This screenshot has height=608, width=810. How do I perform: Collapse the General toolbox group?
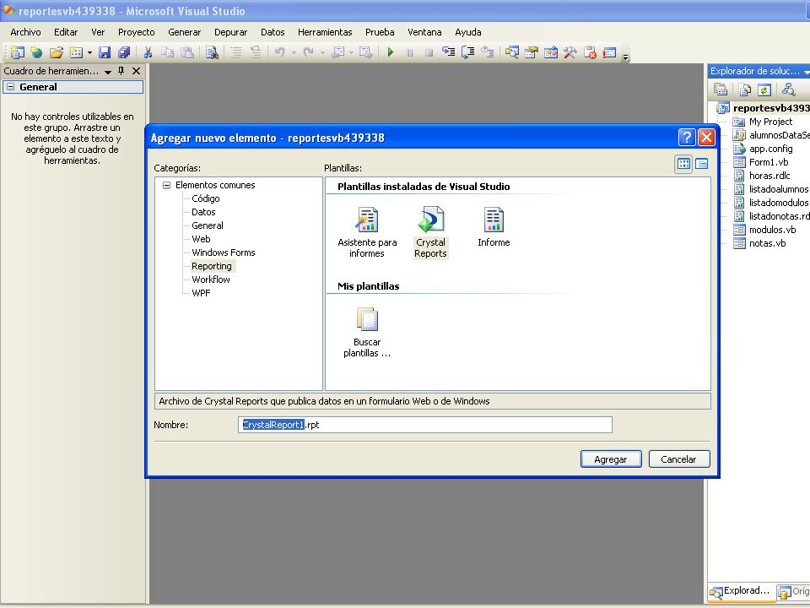pyautogui.click(x=10, y=87)
